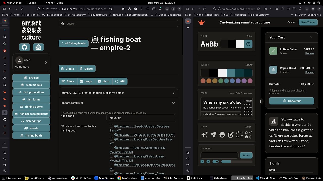
Task: Open the Gmail pinned tab in left sidebar
Action: 5,21
